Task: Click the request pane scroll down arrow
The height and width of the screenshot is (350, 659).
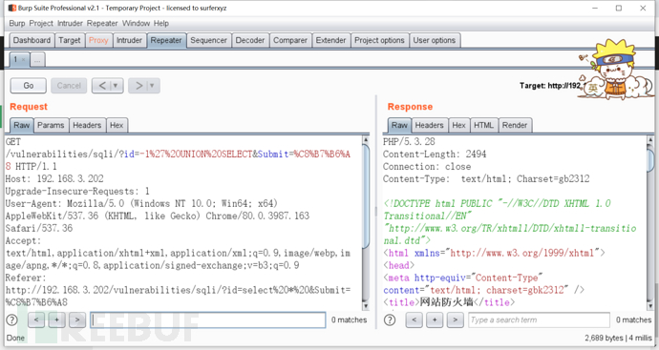Action: pos(365,306)
